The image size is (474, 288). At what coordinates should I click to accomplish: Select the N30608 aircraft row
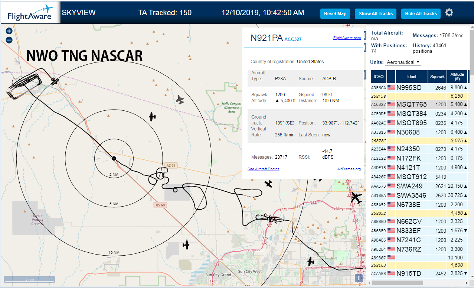(x=419, y=132)
